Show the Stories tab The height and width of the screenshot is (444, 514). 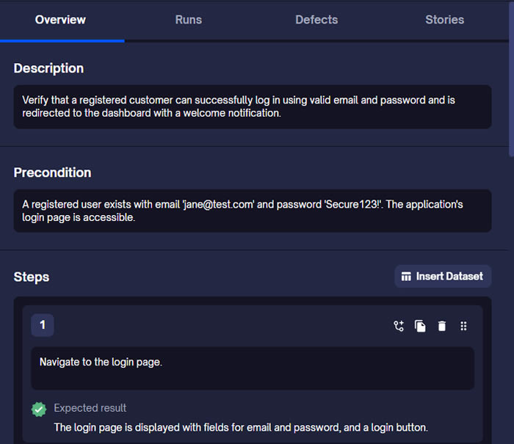(x=444, y=20)
